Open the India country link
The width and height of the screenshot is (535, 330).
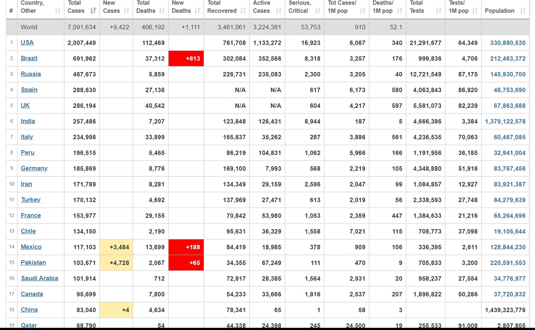pos(28,121)
